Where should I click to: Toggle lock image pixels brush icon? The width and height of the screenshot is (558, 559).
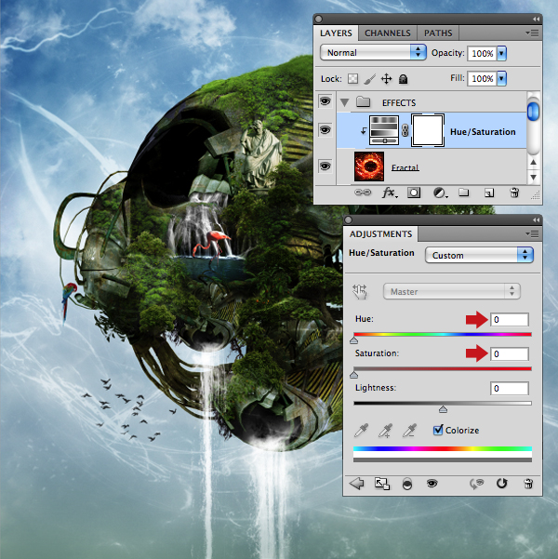[x=370, y=79]
